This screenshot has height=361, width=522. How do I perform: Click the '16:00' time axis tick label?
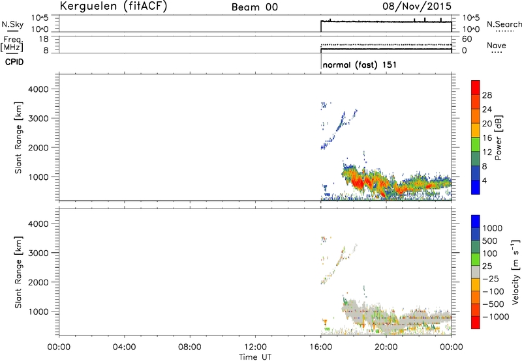320,347
